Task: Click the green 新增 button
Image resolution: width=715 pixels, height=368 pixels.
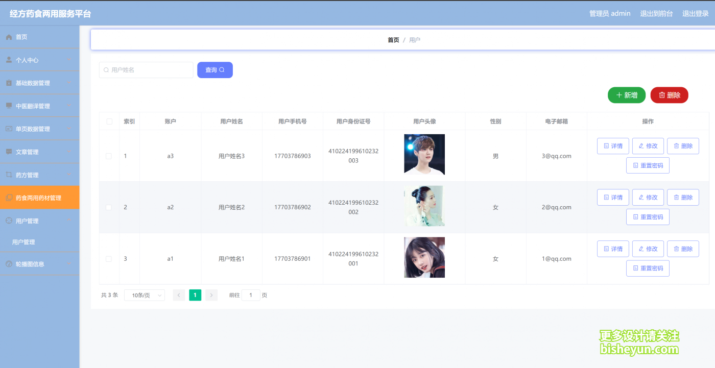Action: (x=627, y=95)
